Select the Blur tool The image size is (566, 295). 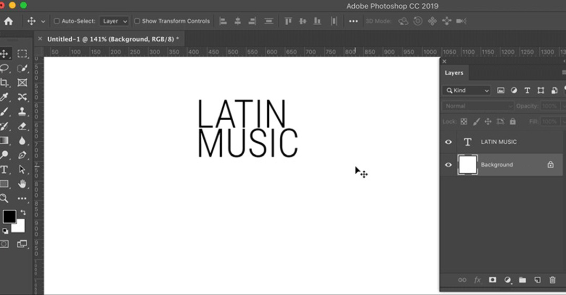(x=23, y=141)
